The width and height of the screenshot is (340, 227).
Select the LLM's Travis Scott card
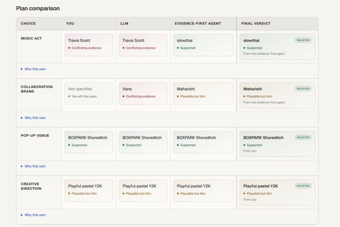click(x=143, y=45)
